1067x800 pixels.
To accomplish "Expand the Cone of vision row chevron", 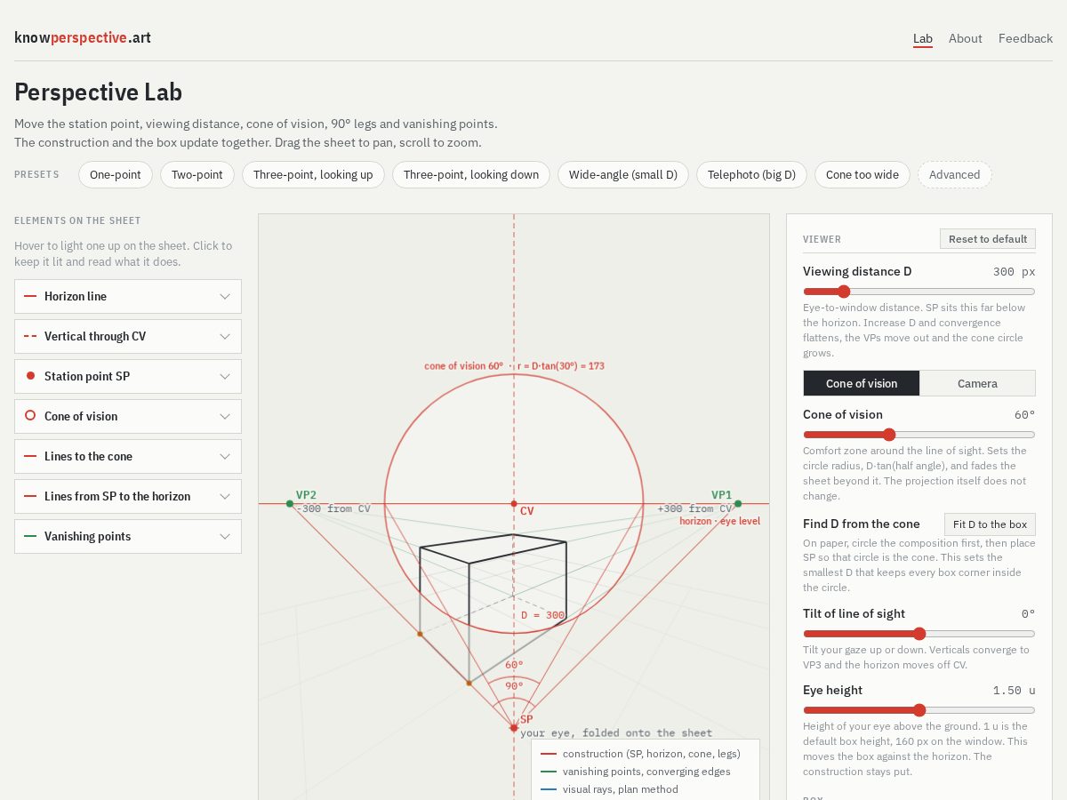I will click(x=225, y=417).
